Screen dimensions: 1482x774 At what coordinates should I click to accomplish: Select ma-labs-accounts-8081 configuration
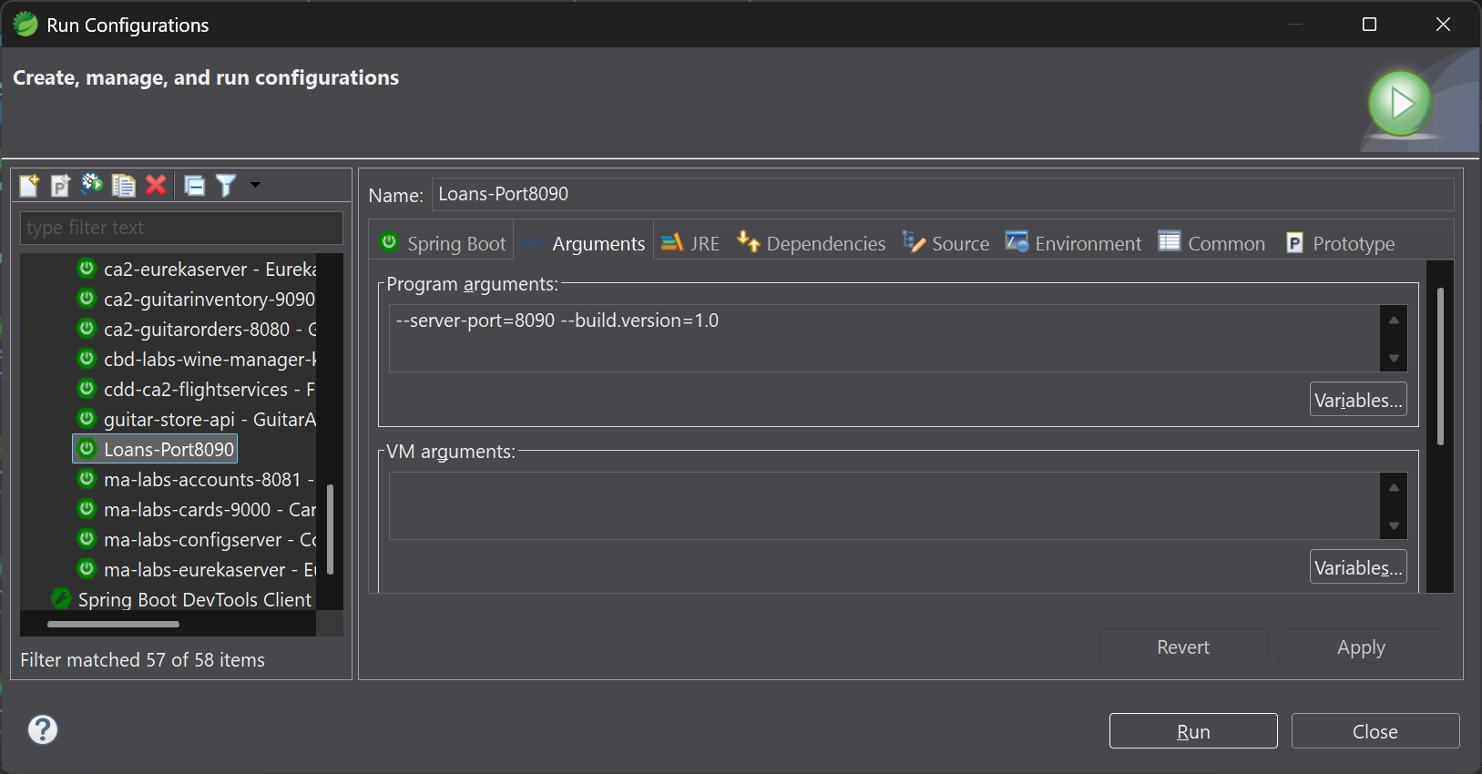click(196, 480)
